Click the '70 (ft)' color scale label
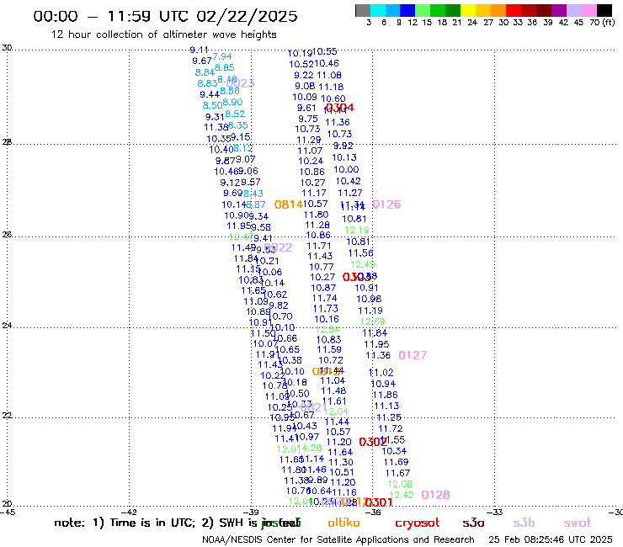Viewport: 623px width, 547px height. tap(602, 23)
